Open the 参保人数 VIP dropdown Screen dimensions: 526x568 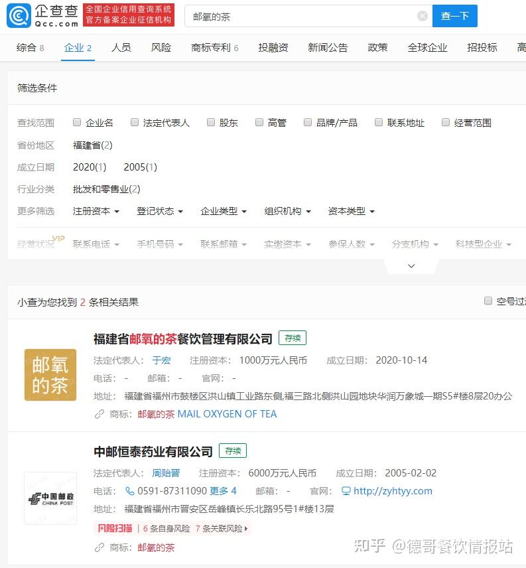coord(351,244)
